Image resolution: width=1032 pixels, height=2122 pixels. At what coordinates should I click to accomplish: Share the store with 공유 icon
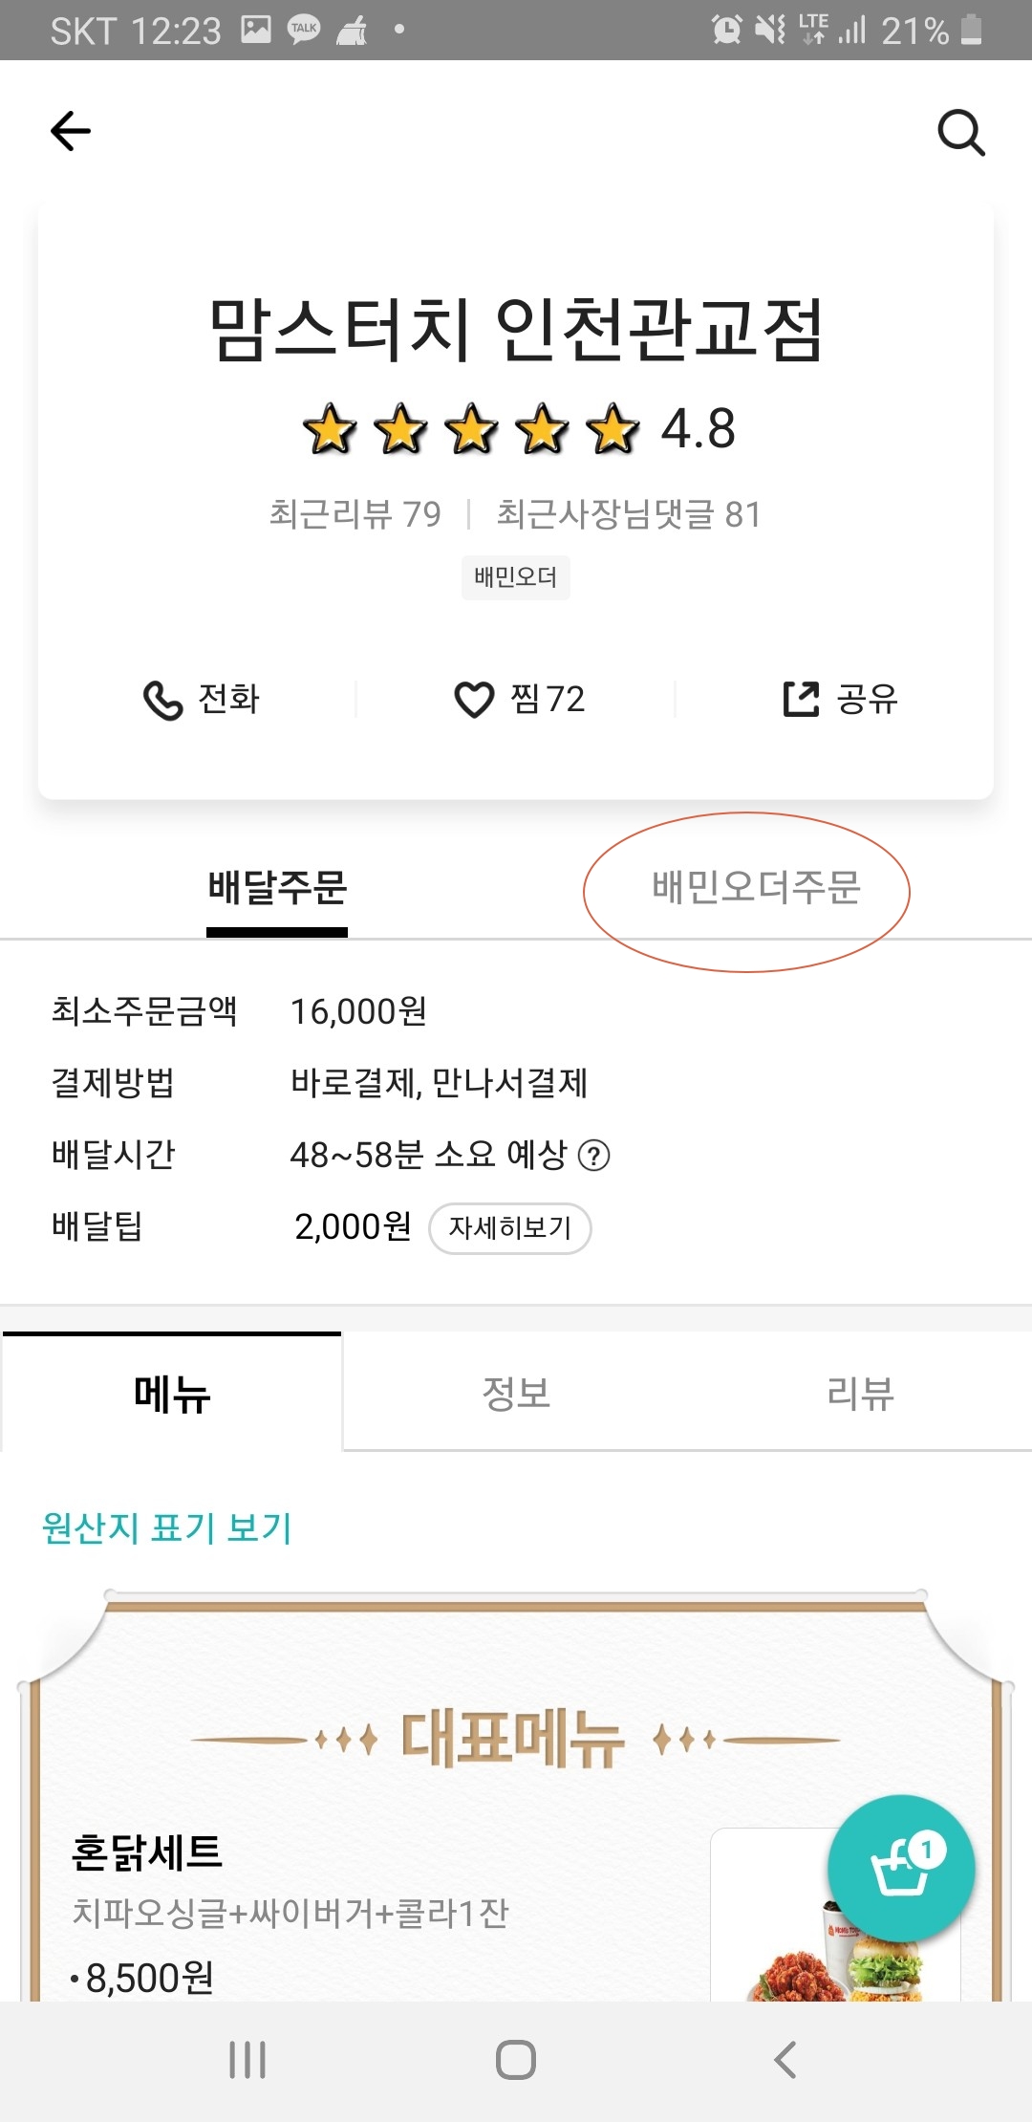(801, 699)
